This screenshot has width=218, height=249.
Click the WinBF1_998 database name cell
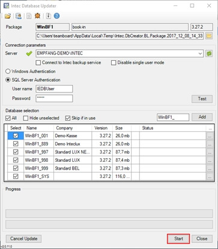(x=38, y=160)
